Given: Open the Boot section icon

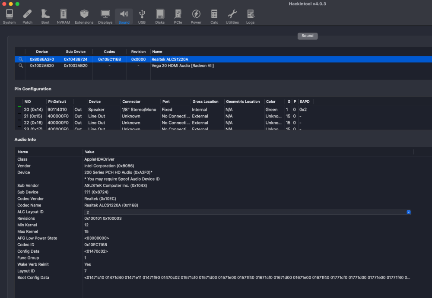Looking at the screenshot, I should coord(45,16).
